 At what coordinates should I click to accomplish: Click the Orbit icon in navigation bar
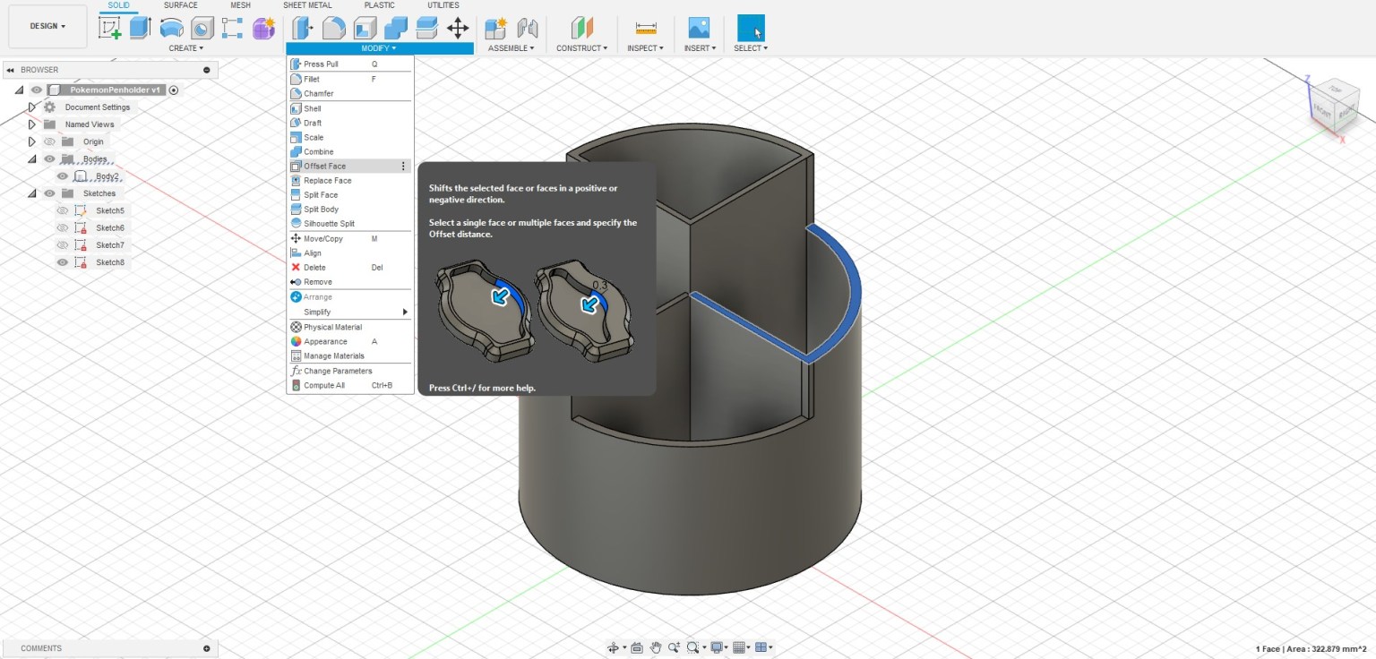[614, 647]
